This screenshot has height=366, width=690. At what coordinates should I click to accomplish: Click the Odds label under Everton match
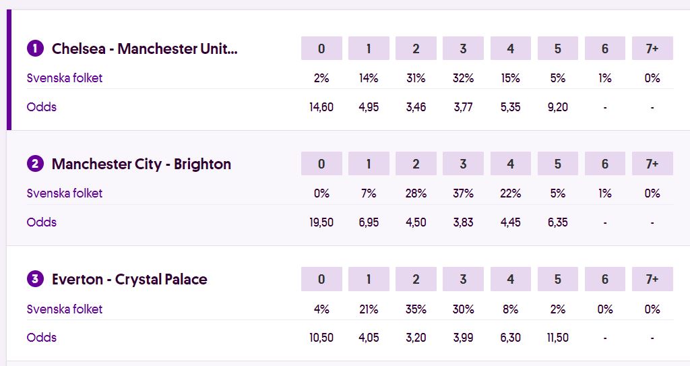(x=42, y=337)
